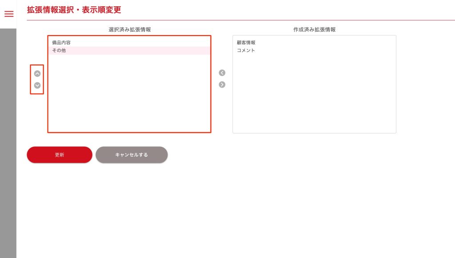The width and height of the screenshot is (455, 258).
Task: Click empty space inside the created items listbox
Action: click(x=314, y=98)
